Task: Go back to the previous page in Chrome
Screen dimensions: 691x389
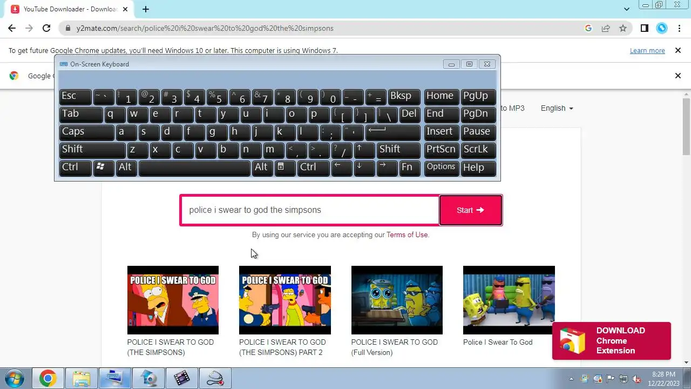Action: tap(12, 28)
